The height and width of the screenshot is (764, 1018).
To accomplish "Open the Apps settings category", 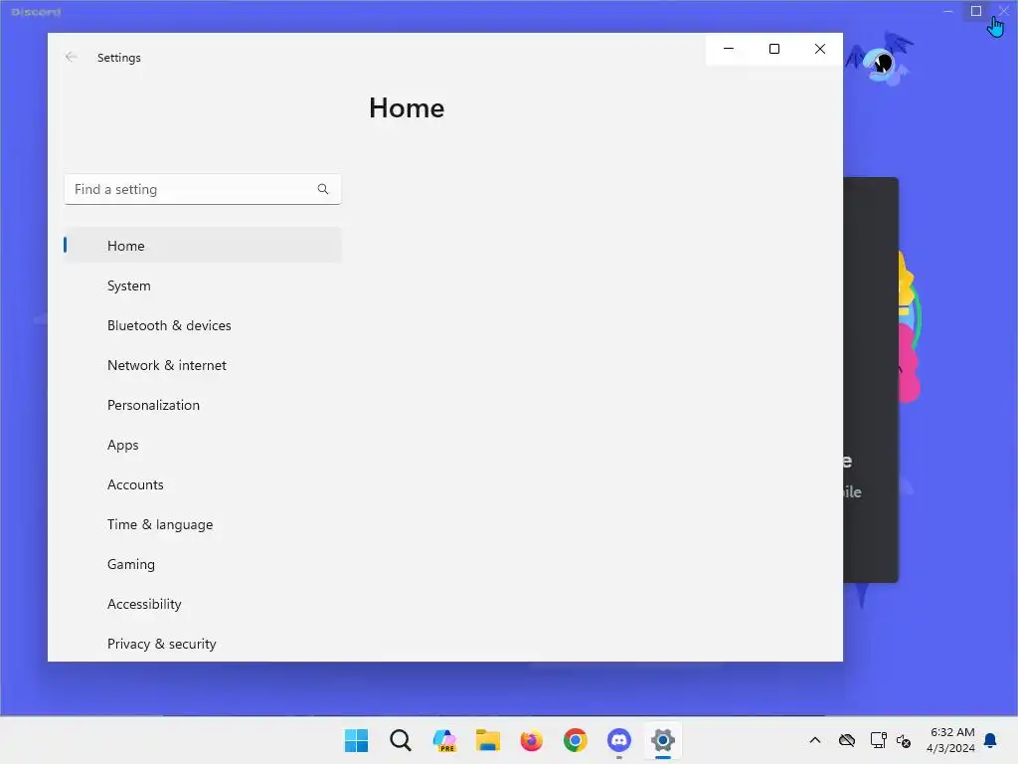I will tap(203, 445).
